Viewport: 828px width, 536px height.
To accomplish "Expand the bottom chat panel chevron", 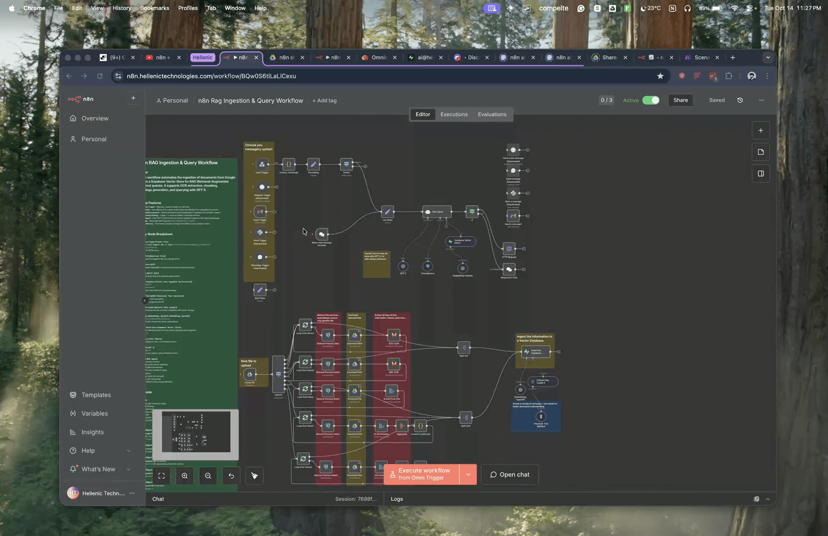I will (x=768, y=499).
